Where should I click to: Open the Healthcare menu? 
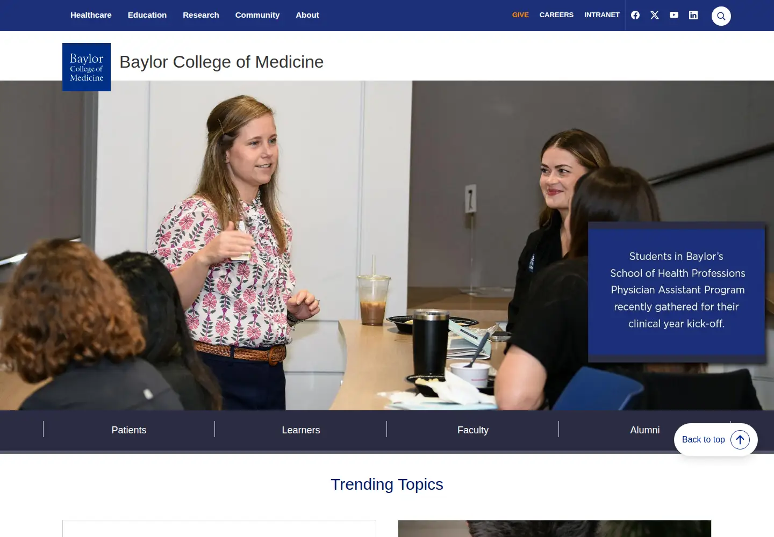91,15
